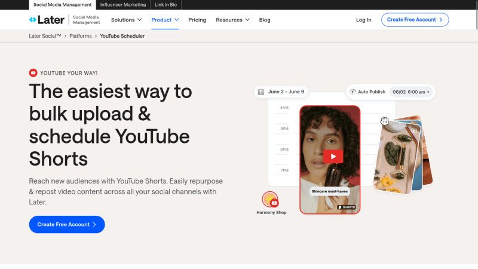Open the 06/02 6:00 am time dropdown
The width and height of the screenshot is (478, 269).
(410, 92)
